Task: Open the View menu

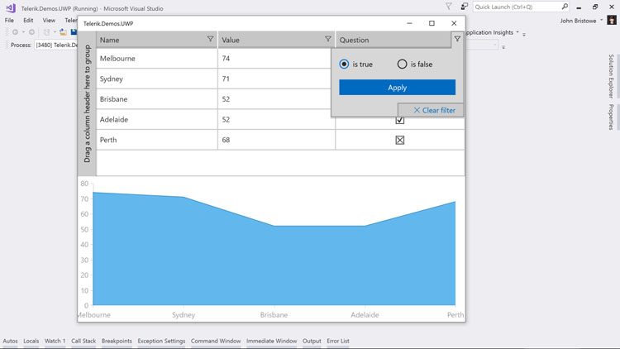Action: 49,20
